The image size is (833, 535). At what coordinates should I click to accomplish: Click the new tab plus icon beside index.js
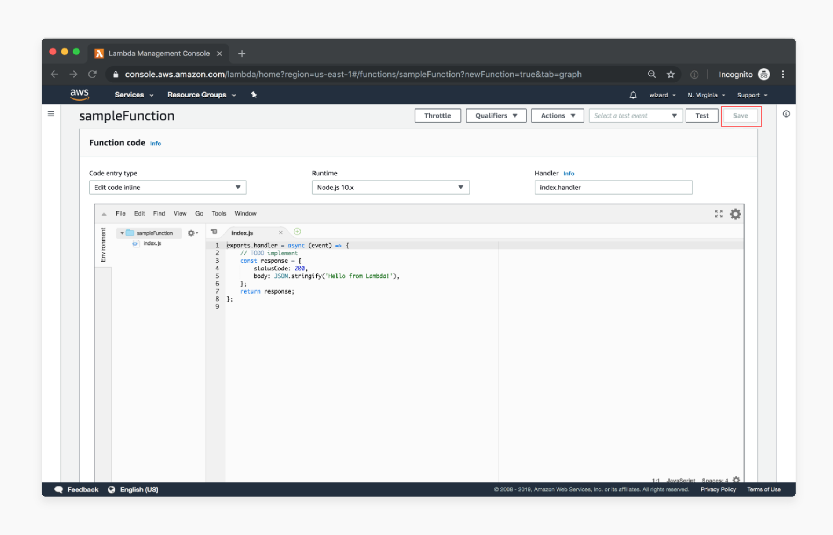click(x=297, y=232)
